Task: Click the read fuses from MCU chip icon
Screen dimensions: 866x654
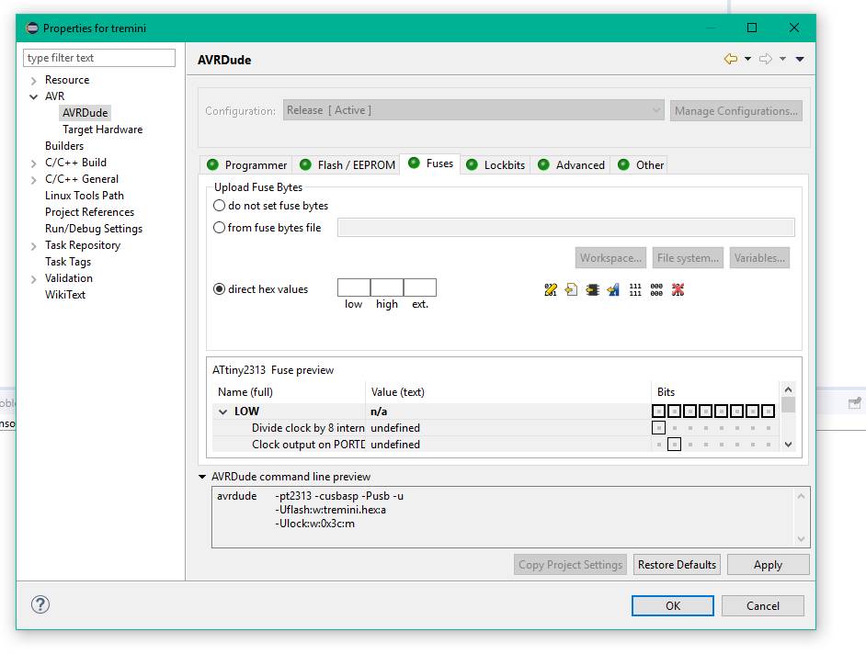Action: coord(592,289)
